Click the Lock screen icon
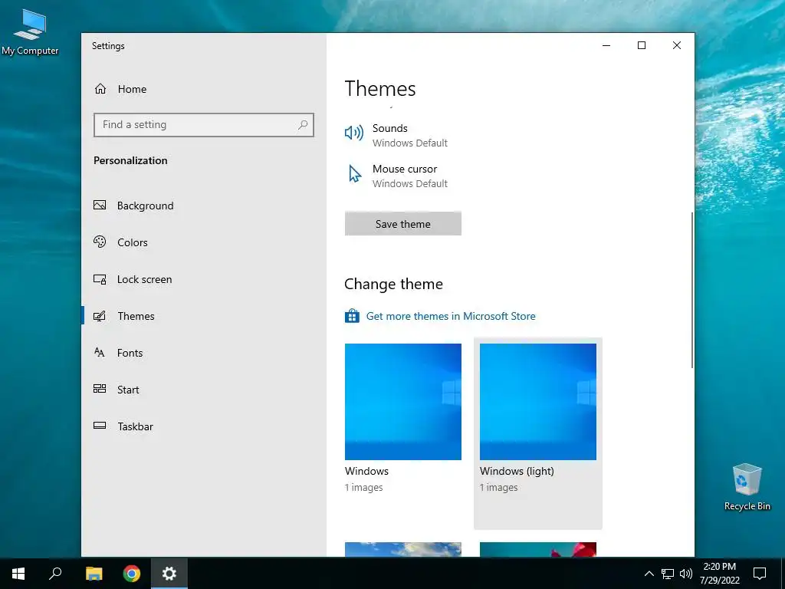 (100, 279)
